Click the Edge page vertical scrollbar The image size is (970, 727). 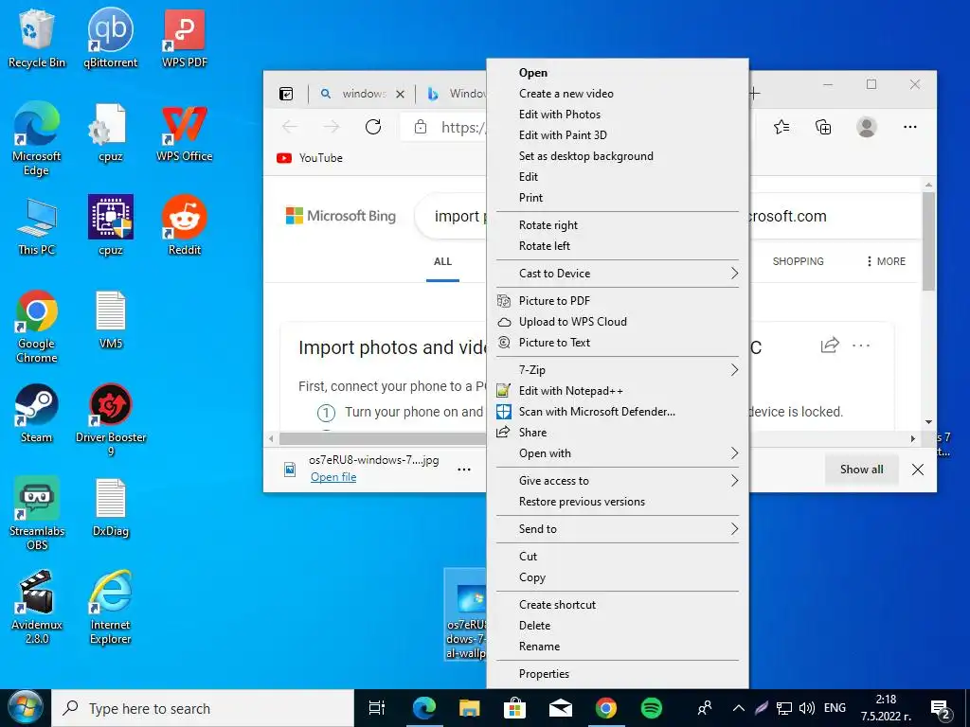point(928,241)
